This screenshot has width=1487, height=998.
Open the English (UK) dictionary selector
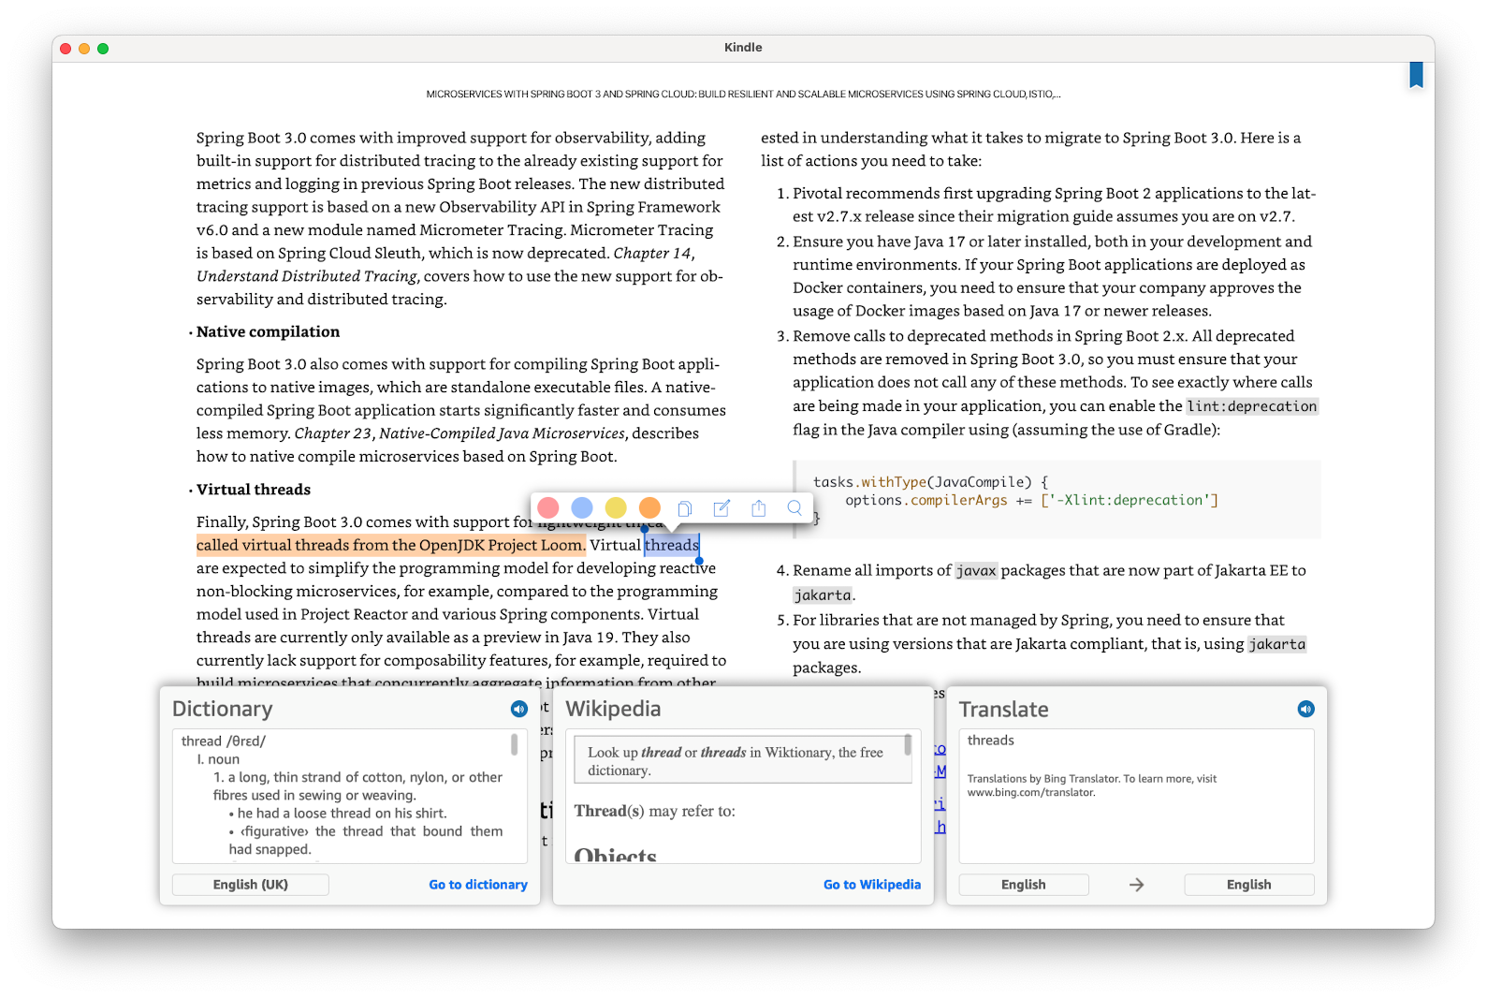coord(251,885)
